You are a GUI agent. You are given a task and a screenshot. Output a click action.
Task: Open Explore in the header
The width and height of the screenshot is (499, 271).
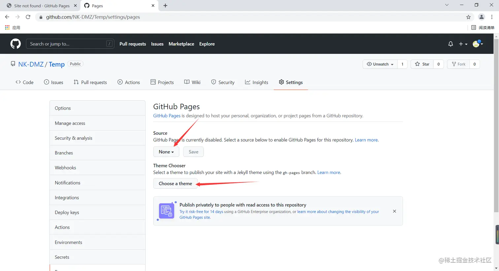point(207,44)
